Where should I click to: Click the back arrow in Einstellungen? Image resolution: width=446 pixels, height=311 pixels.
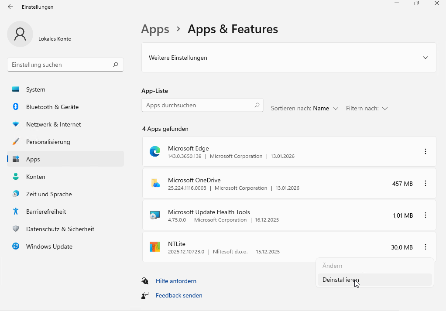(10, 7)
